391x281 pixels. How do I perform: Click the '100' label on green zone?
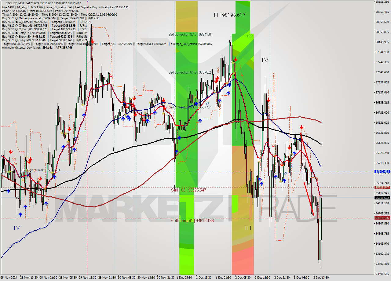[x=250, y=36]
